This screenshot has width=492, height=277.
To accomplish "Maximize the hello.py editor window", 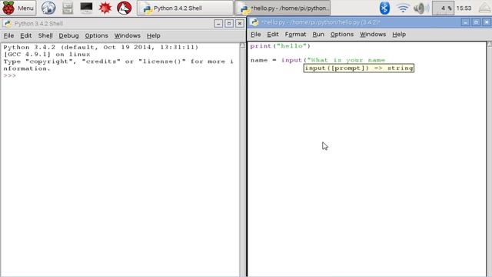I will pos(476,22).
